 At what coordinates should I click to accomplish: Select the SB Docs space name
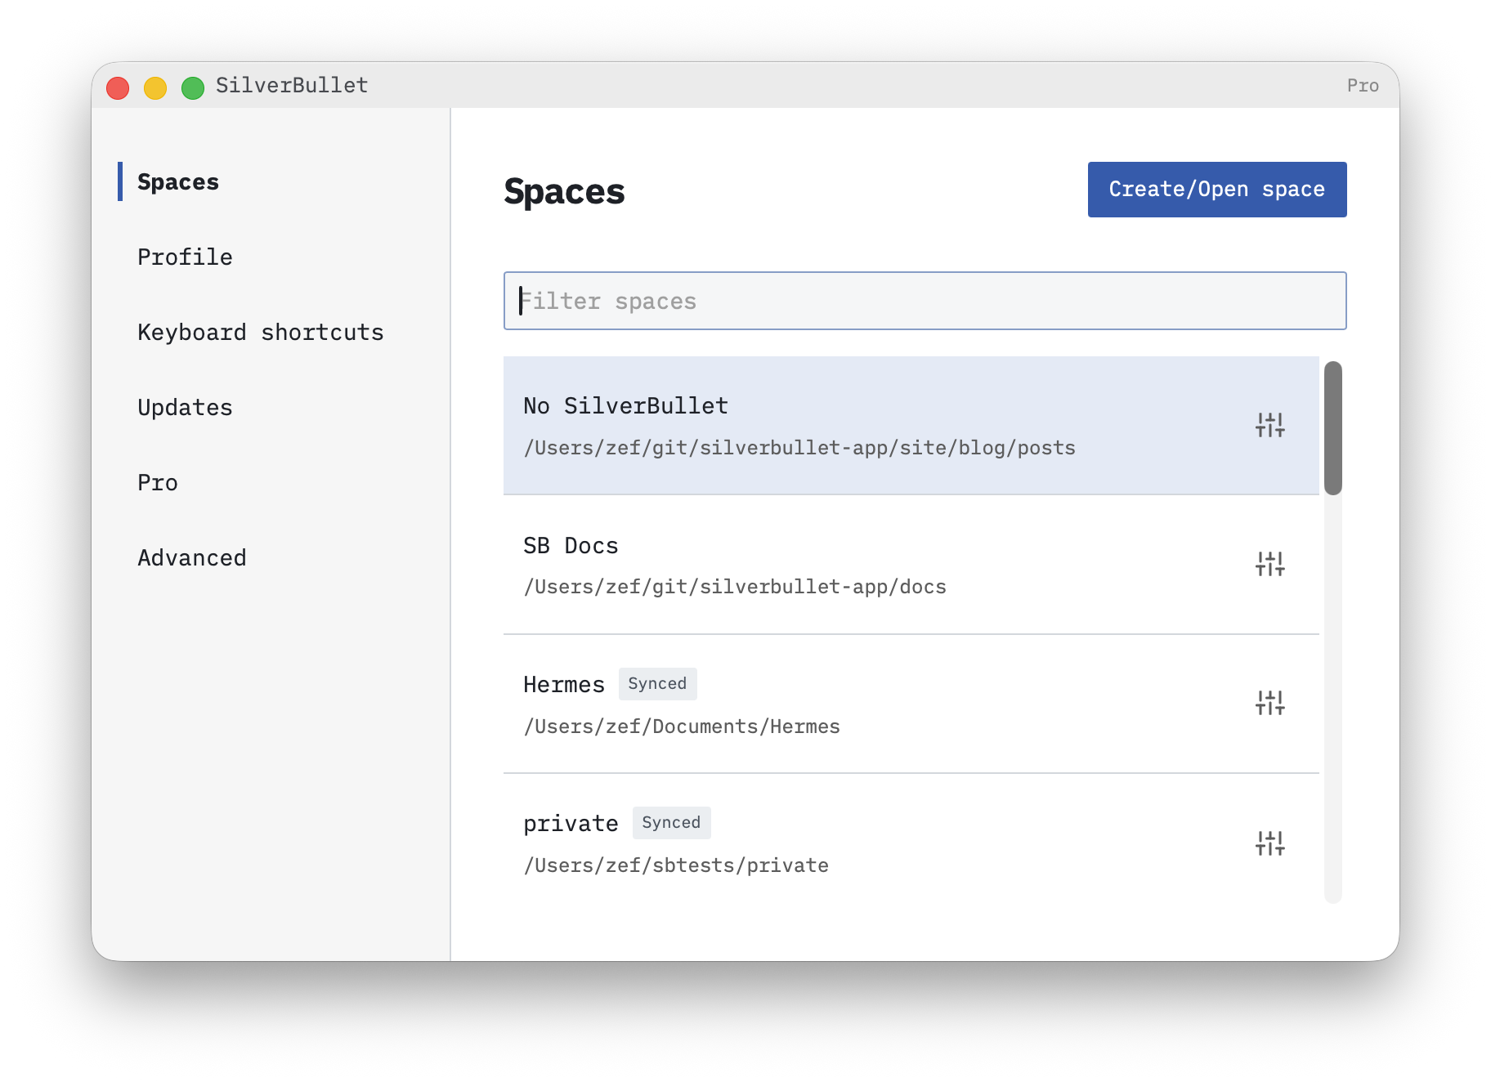[571, 545]
